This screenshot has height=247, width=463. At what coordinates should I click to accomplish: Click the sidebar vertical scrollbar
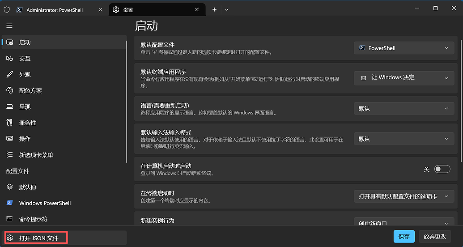pos(127,102)
